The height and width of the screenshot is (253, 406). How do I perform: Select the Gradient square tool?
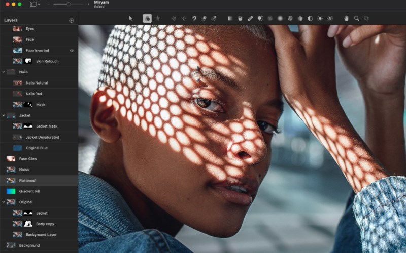pos(230,18)
